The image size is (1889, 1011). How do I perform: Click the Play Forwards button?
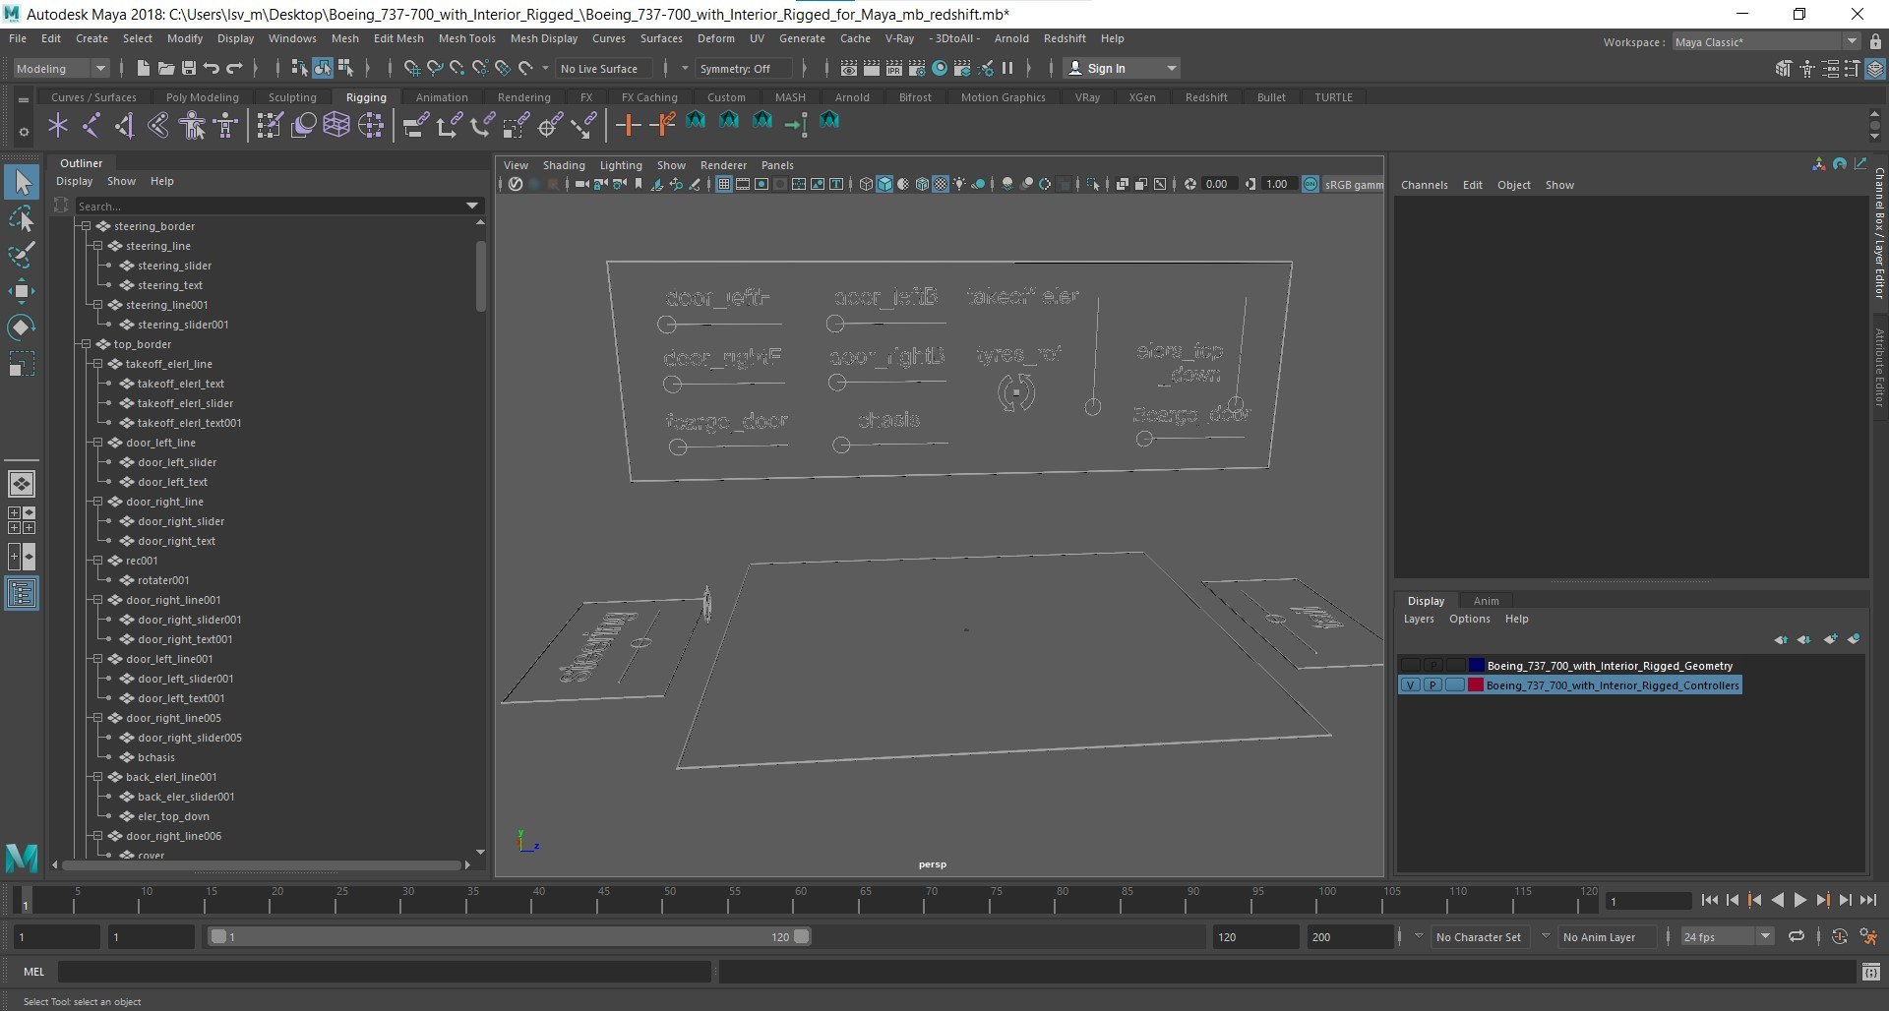point(1800,900)
